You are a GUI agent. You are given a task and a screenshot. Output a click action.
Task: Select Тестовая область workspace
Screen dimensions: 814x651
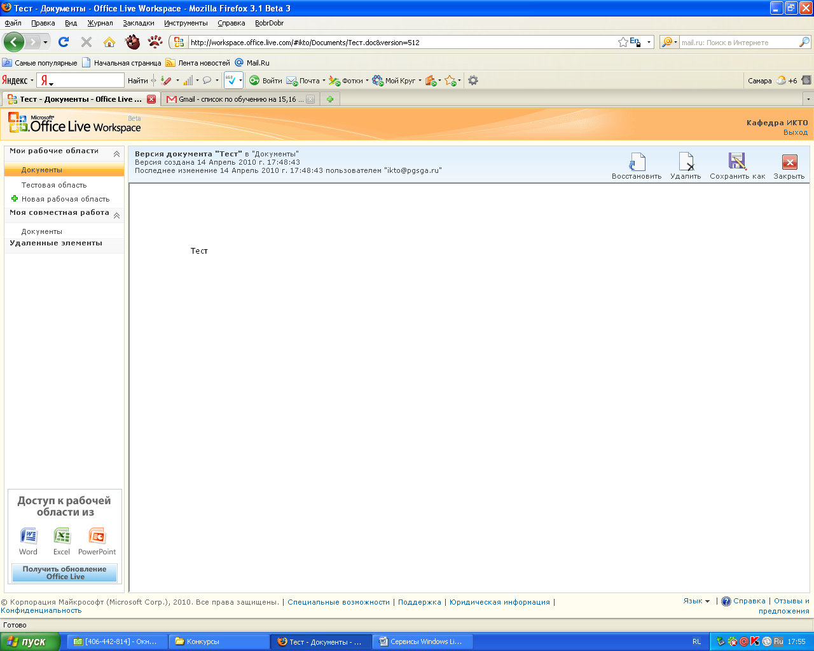(x=54, y=185)
